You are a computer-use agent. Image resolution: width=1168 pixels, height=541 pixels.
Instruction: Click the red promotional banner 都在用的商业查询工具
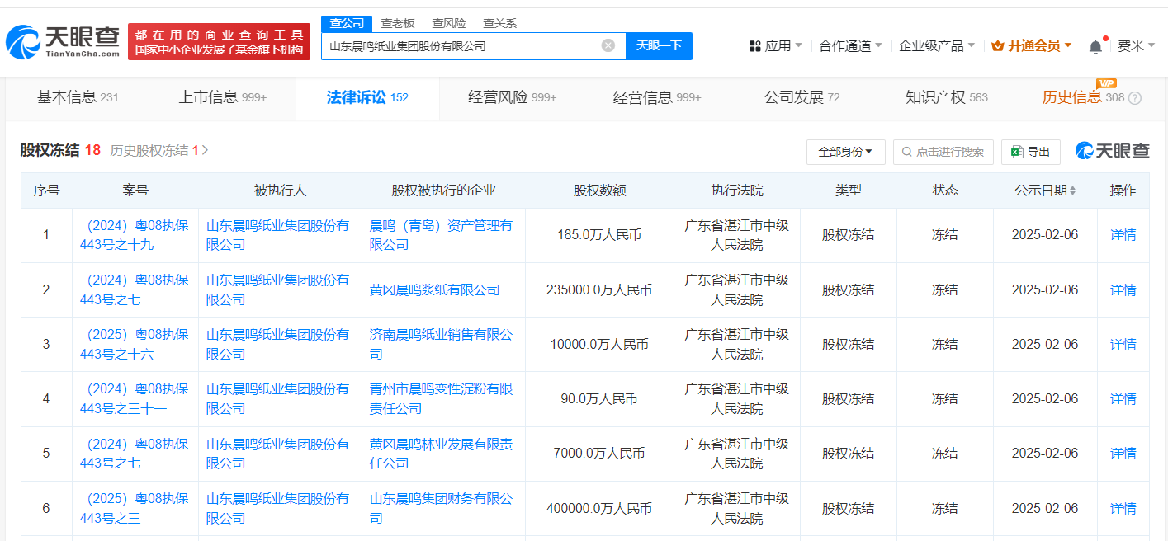pyautogui.click(x=220, y=41)
